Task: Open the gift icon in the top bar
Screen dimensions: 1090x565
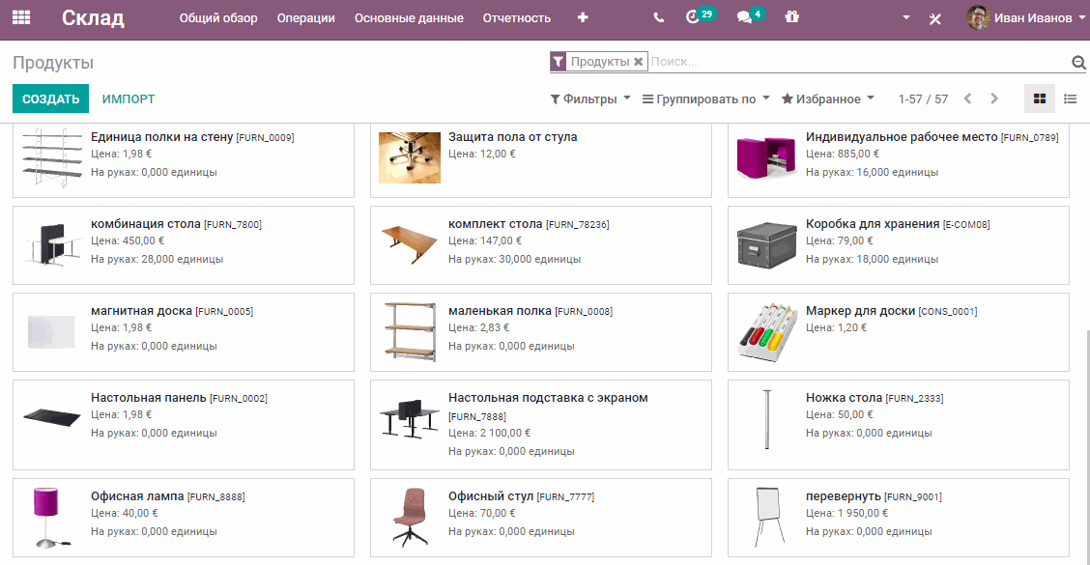Action: (792, 17)
